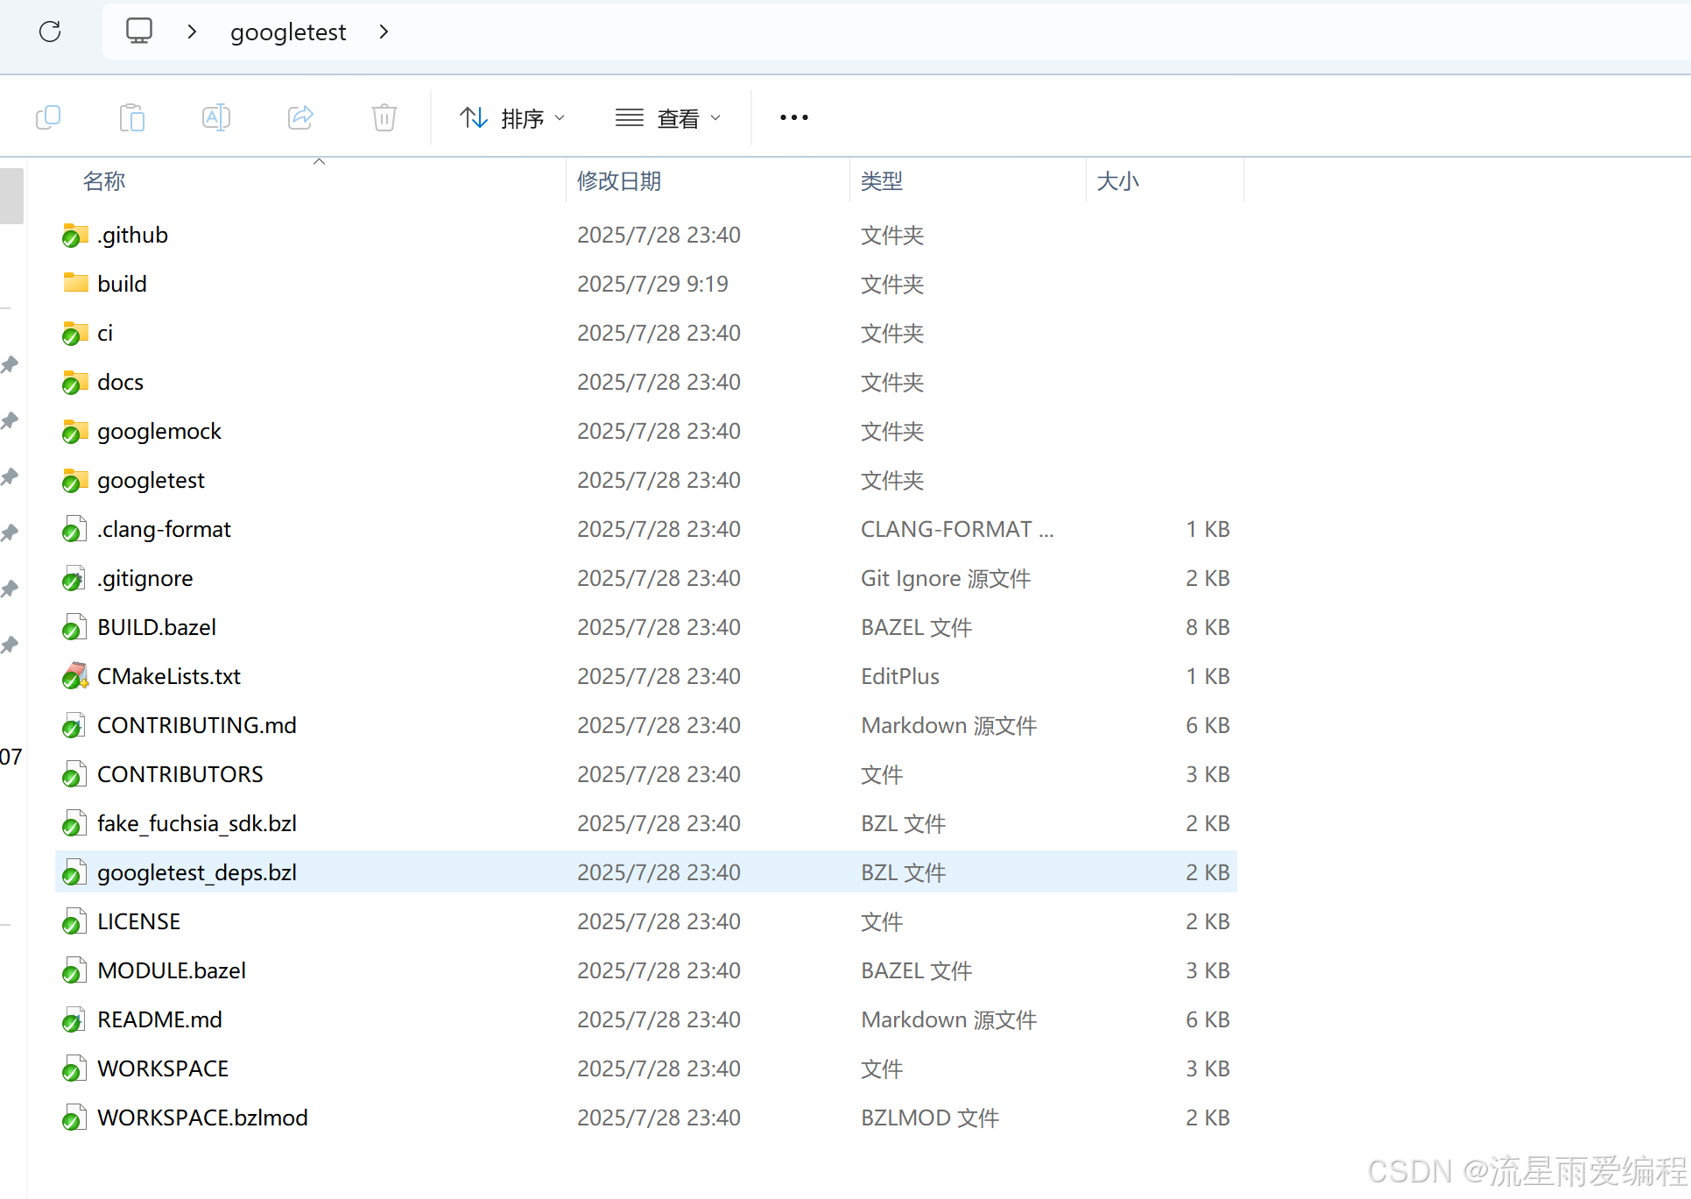
Task: Select the CONTRIBUTING.md file name
Action: tap(197, 725)
